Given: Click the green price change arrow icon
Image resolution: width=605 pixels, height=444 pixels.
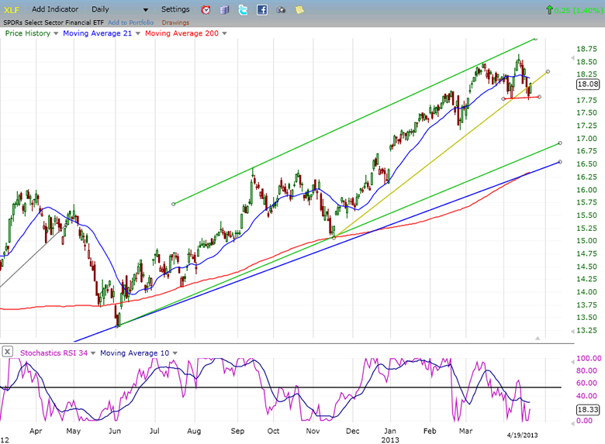Looking at the screenshot, I should tap(549, 10).
